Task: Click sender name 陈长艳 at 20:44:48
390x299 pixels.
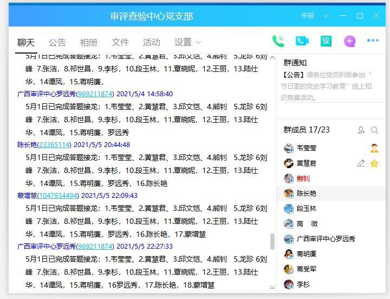Action: [27, 145]
